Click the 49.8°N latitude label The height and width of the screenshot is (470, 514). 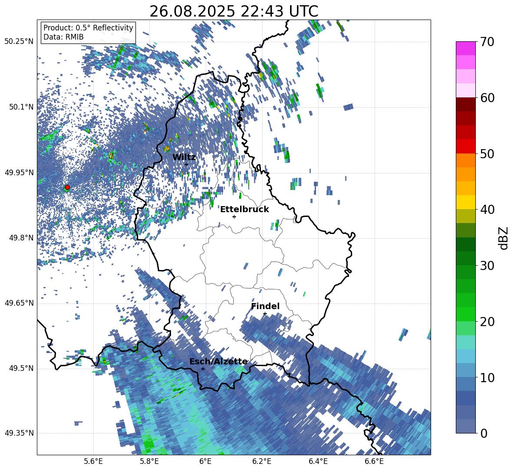click(22, 238)
